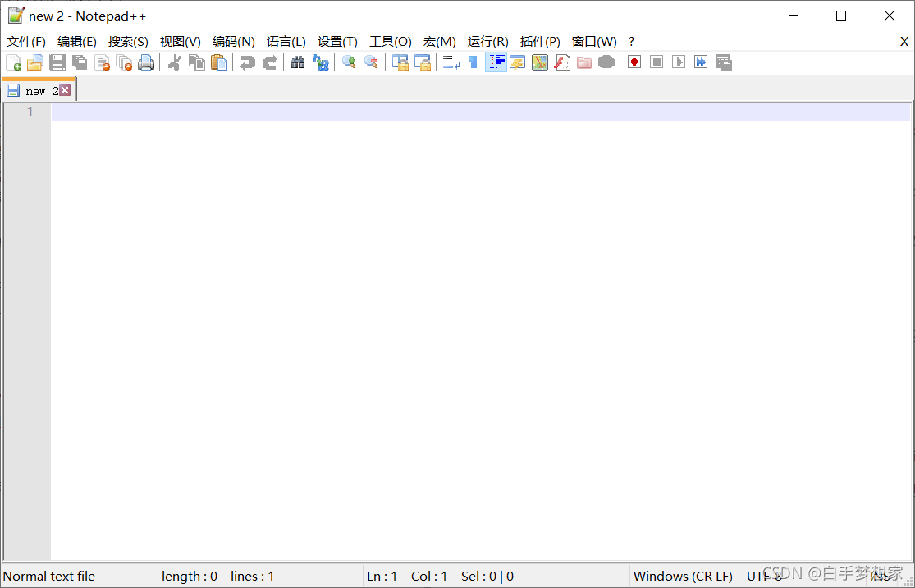The width and height of the screenshot is (915, 588).
Task: Open the 工具(O) menu
Action: click(391, 42)
